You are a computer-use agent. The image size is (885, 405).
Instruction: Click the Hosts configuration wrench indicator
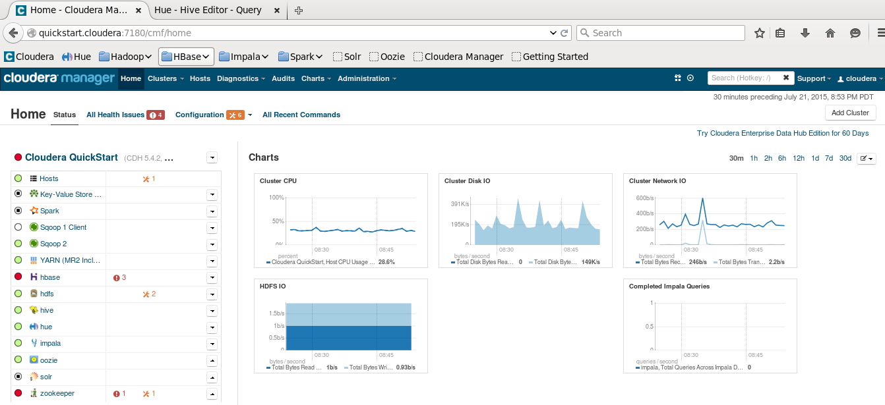point(149,178)
